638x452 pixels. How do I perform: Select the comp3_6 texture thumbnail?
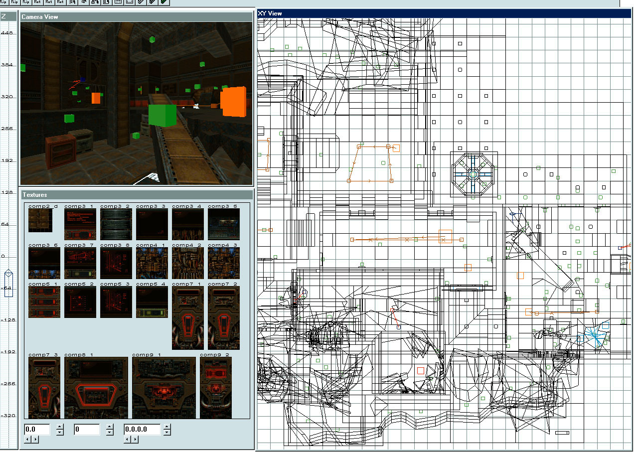pos(44,263)
